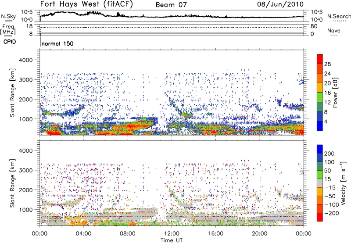The height and width of the screenshot is (243, 351).
Task: Click the power colorbar tick value 4
Action: point(326,121)
